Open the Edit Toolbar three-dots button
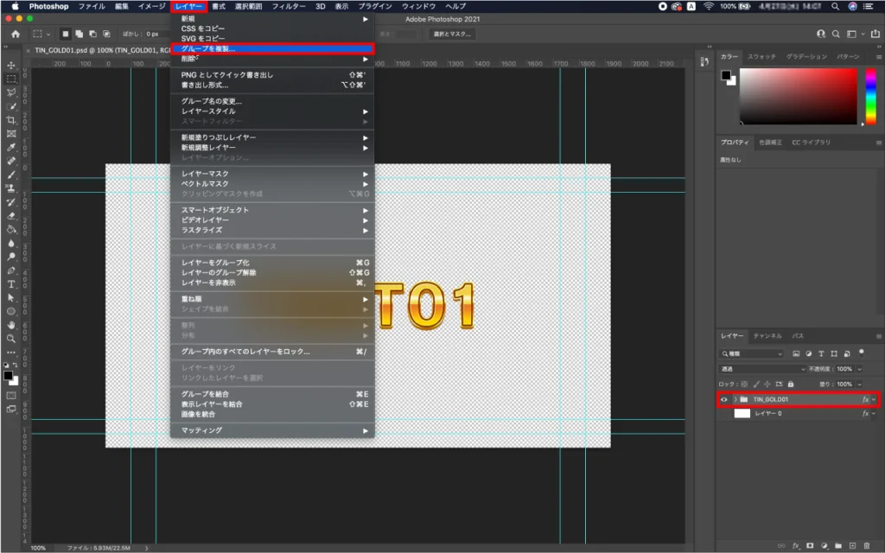 pos(10,353)
